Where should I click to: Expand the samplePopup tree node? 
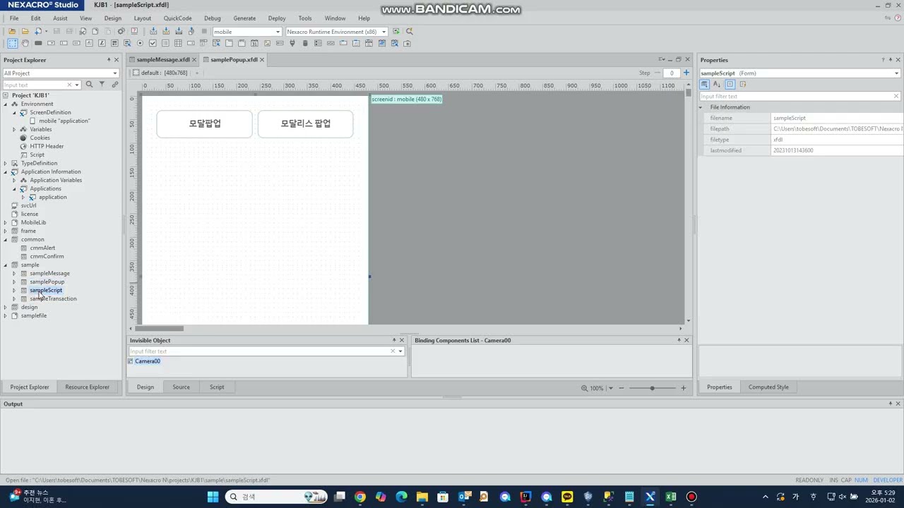click(14, 282)
